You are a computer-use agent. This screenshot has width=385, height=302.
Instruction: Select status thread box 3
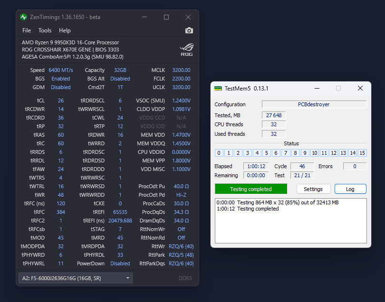pyautogui.click(x=248, y=153)
